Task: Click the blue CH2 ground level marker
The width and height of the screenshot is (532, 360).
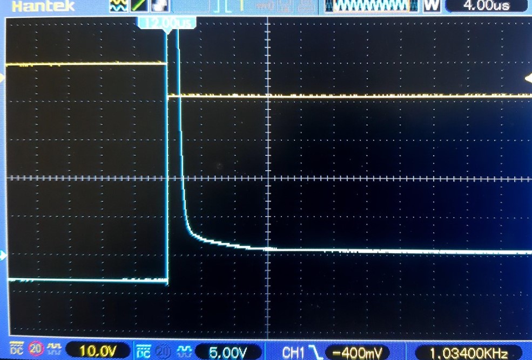Action: pos(2,255)
